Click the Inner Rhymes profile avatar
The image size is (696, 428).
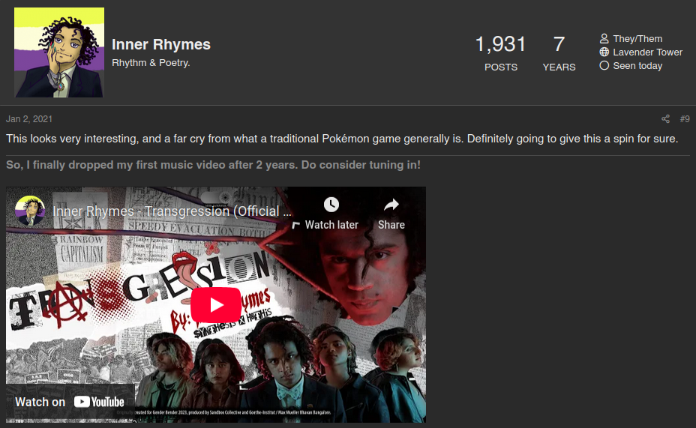(58, 52)
